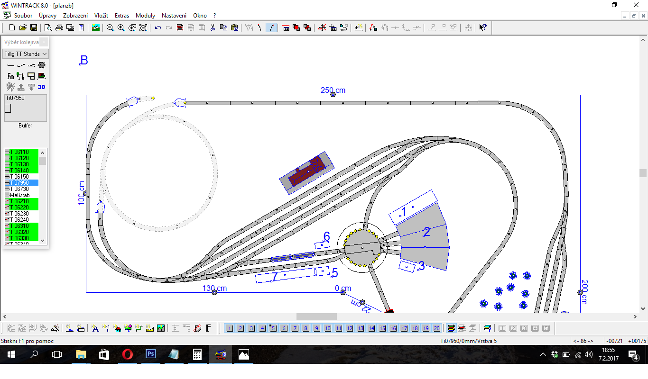The height and width of the screenshot is (379, 648).
Task: Click the zoom in magnifier icon
Action: point(121,28)
